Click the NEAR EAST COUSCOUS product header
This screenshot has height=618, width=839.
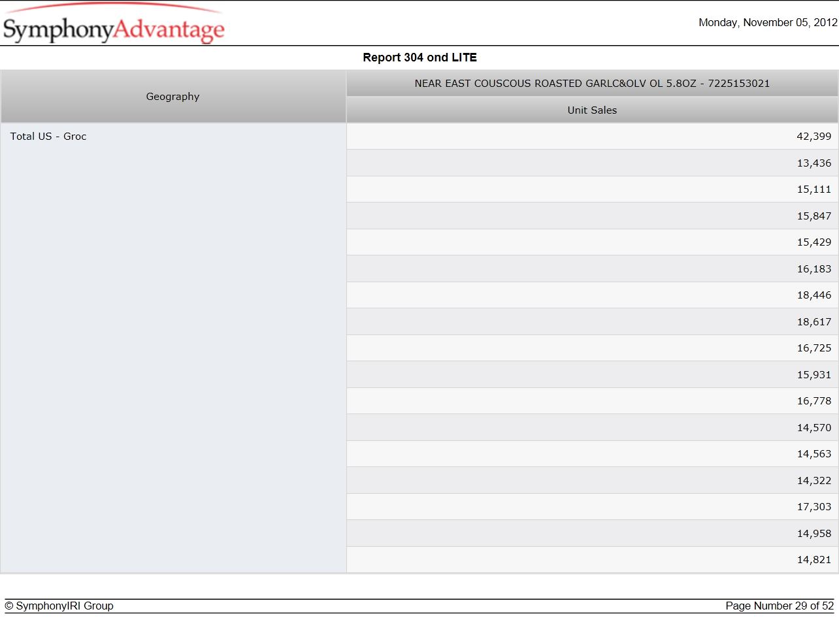click(592, 84)
